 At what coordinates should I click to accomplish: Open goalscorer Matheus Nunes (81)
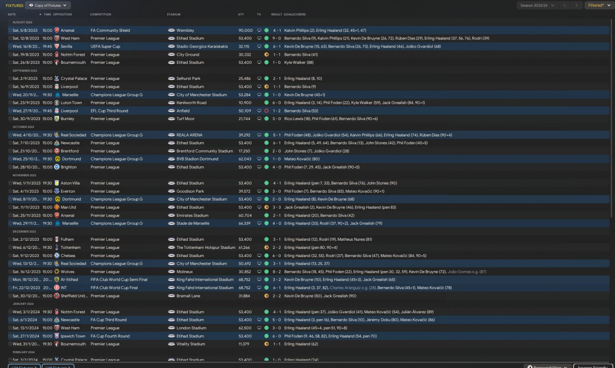pos(355,239)
